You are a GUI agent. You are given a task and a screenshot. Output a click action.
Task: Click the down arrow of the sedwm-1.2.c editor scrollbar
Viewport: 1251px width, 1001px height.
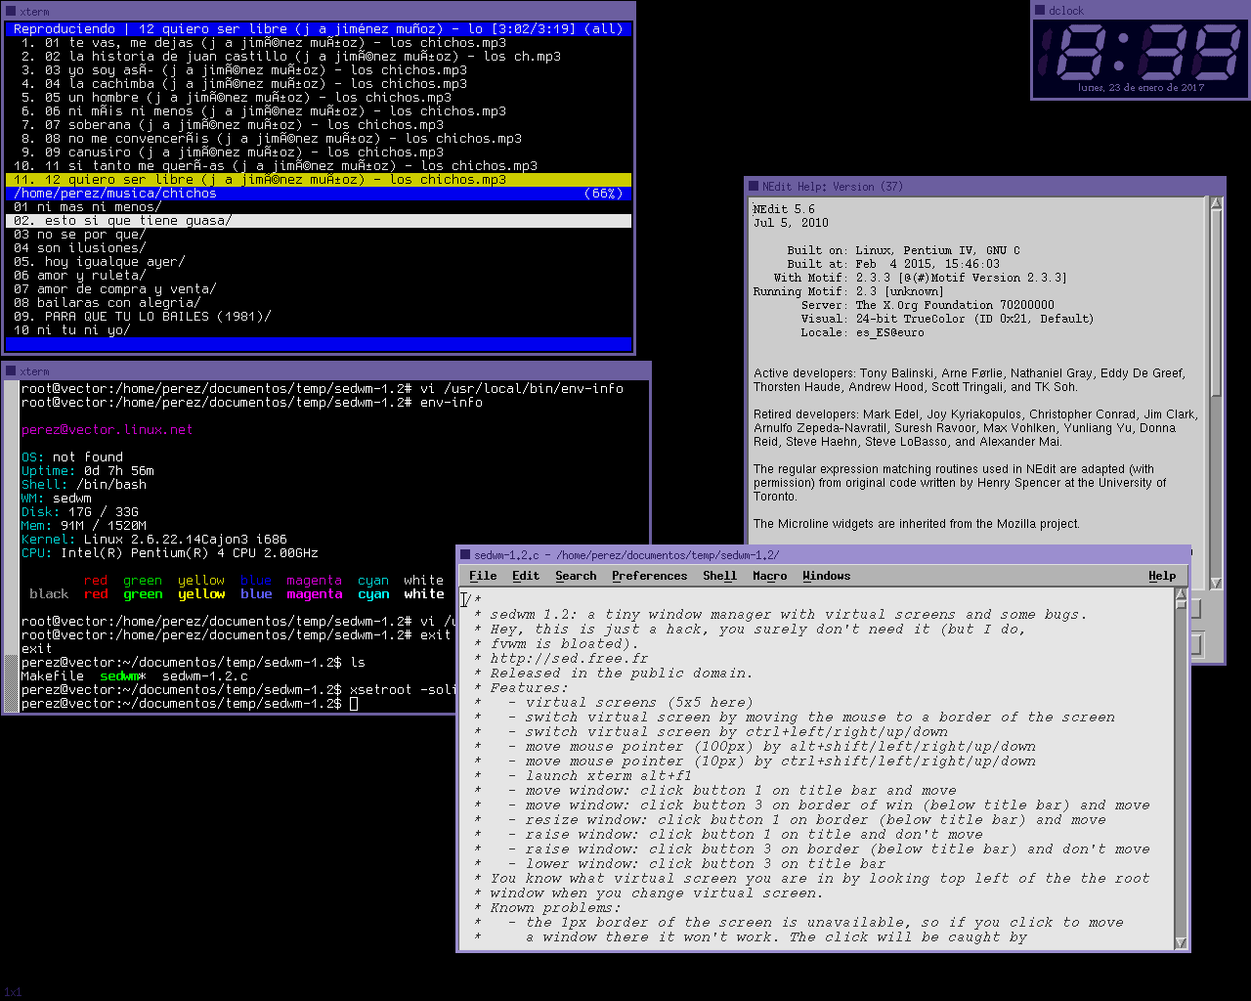1181,942
